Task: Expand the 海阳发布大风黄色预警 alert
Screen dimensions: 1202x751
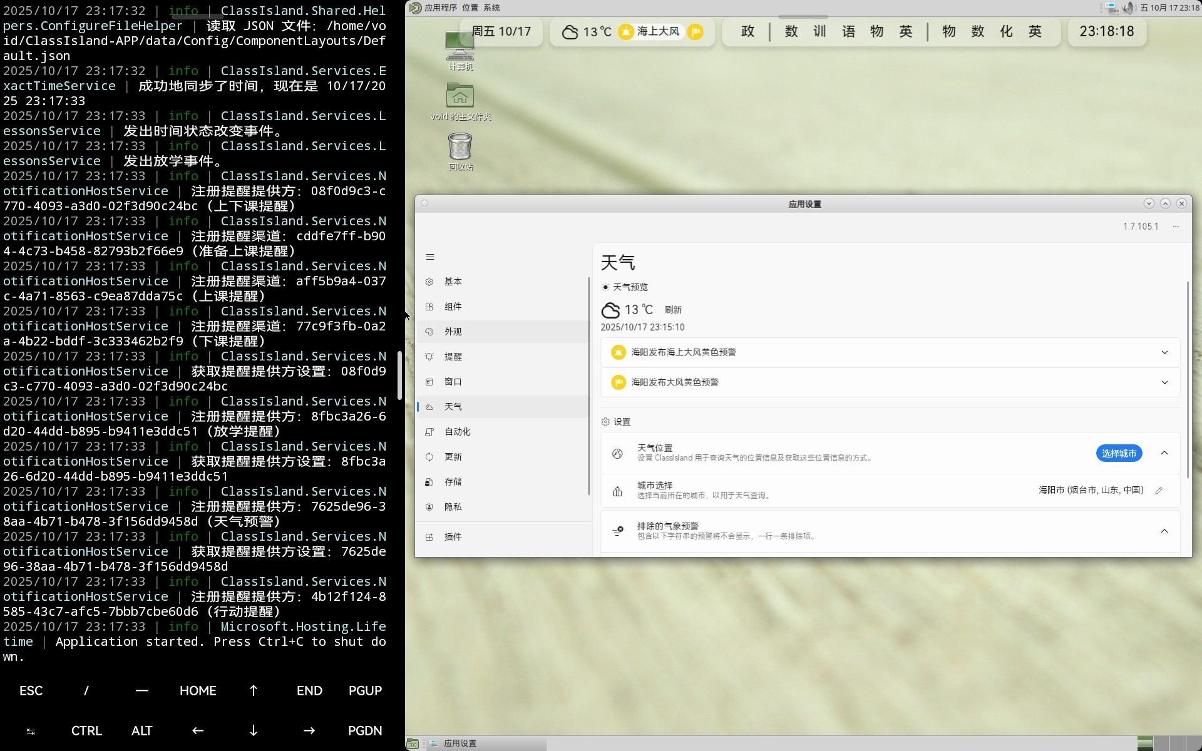Action: (x=1164, y=382)
